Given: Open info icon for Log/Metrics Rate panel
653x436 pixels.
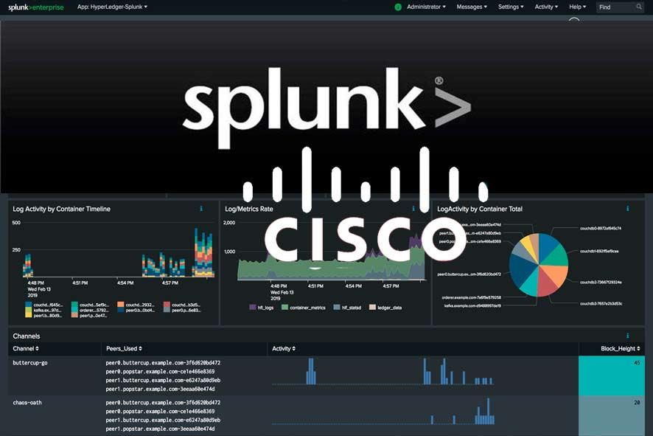Looking at the screenshot, I should click(413, 209).
